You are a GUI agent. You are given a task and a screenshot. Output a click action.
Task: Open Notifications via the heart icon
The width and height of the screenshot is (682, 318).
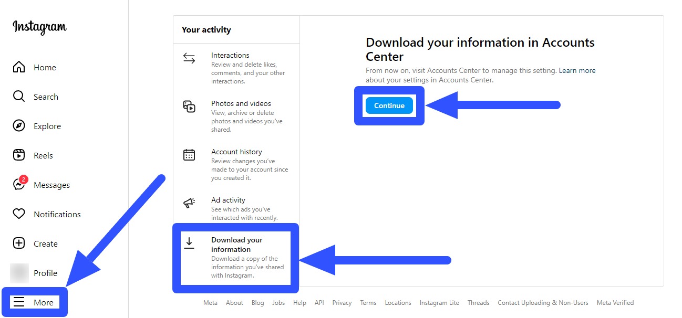pos(19,214)
